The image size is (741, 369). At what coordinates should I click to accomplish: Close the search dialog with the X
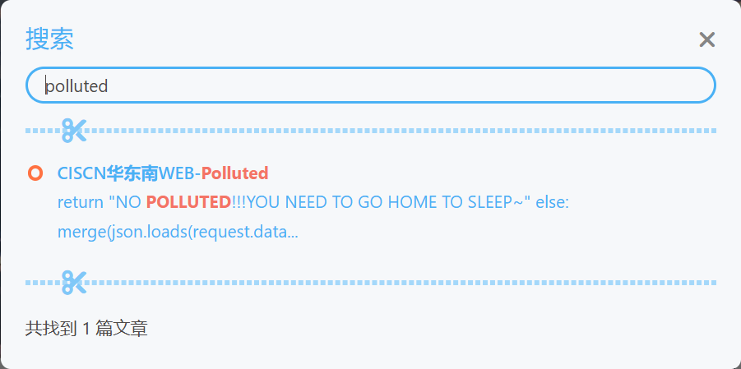(706, 39)
